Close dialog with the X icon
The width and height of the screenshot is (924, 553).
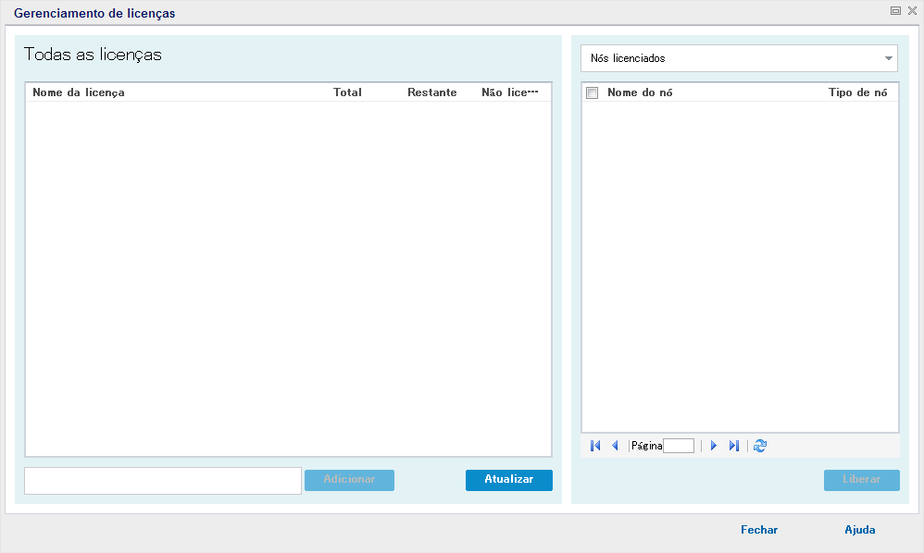(x=912, y=10)
